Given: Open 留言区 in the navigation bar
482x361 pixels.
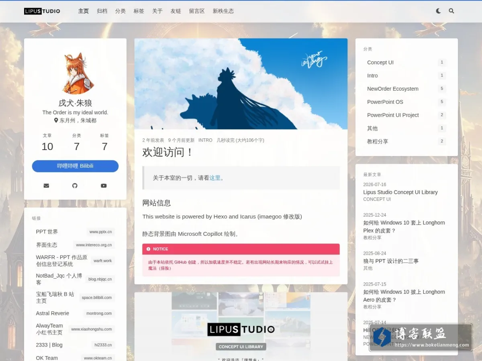Looking at the screenshot, I should [x=197, y=11].
